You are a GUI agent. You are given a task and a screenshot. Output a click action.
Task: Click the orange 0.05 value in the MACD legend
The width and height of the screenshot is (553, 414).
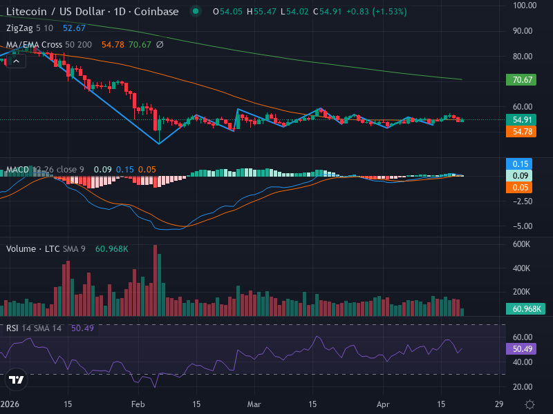click(x=147, y=170)
